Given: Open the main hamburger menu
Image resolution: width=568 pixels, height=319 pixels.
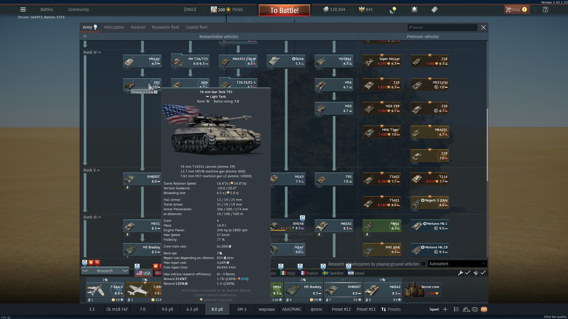Looking at the screenshot, I should pyautogui.click(x=23, y=9).
